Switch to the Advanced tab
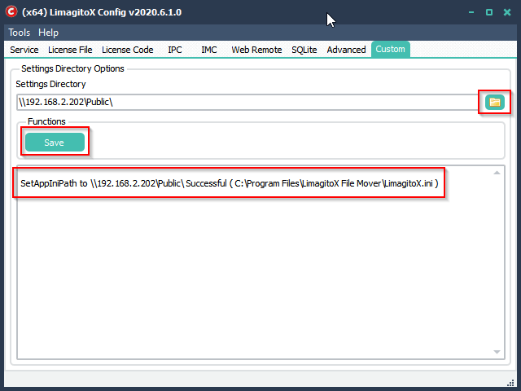 click(346, 50)
